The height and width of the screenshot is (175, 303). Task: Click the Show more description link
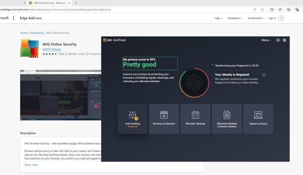[31, 165]
